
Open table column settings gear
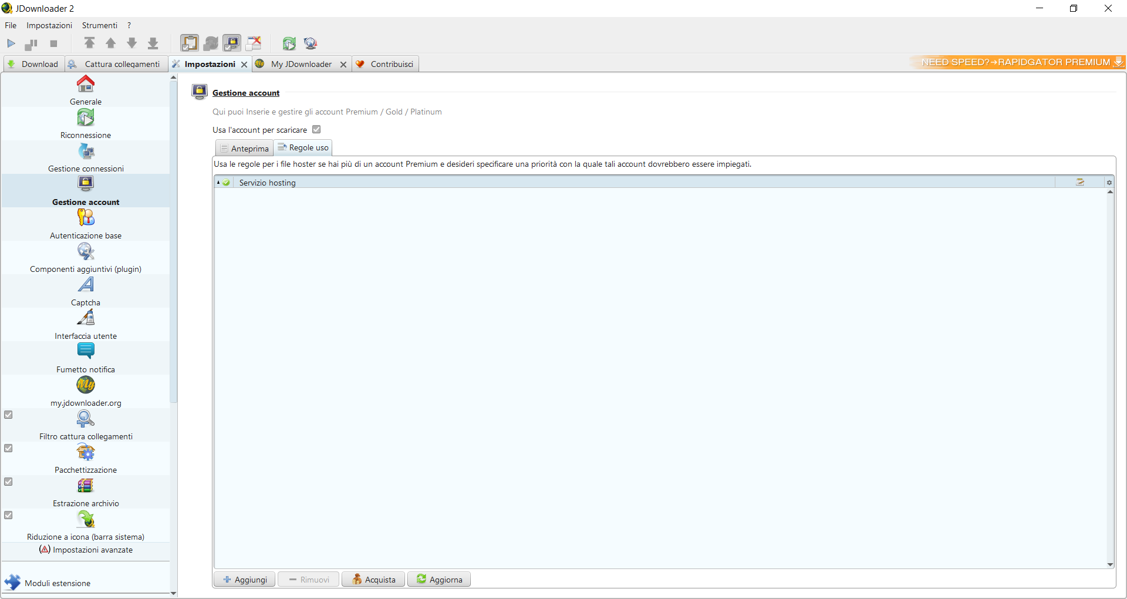[1109, 183]
